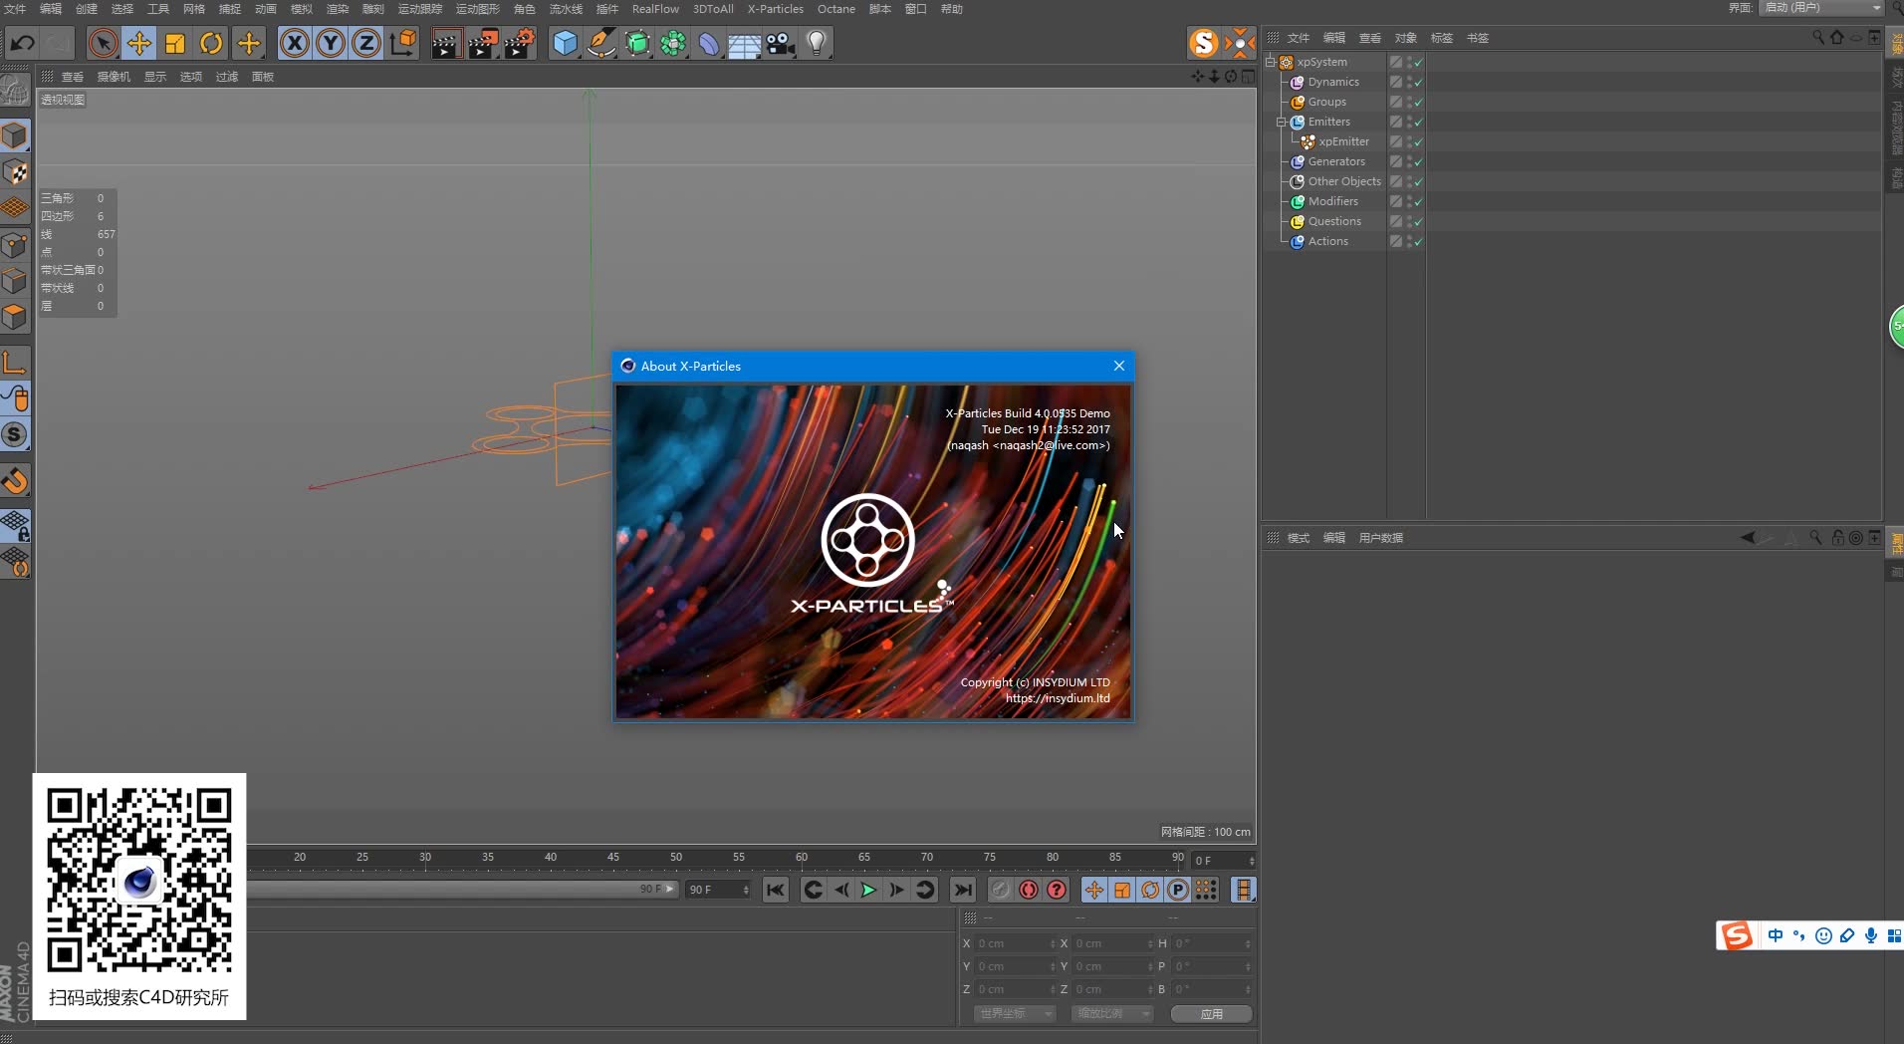Toggle X axis lock

[295, 43]
